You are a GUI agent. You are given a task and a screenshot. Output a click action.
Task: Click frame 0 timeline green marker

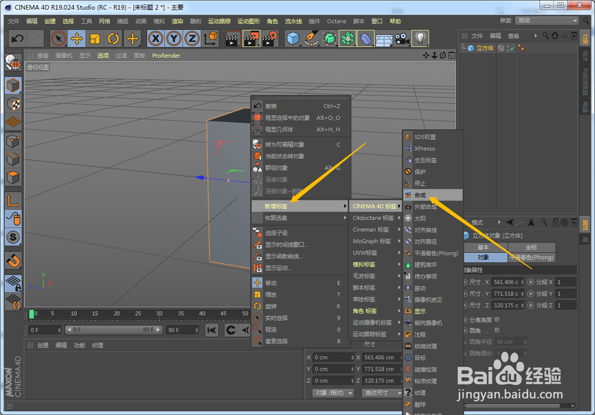(x=31, y=314)
